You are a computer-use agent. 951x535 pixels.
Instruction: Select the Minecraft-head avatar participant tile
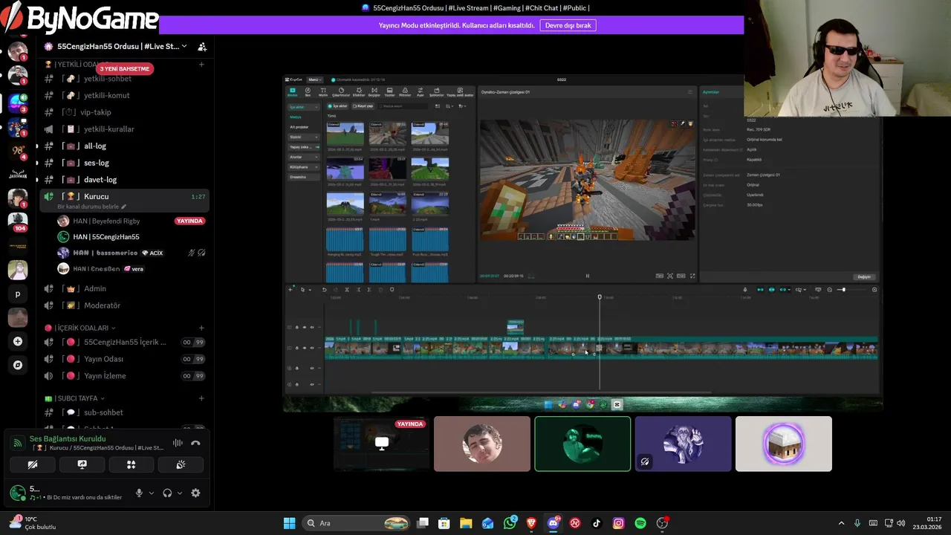(784, 444)
